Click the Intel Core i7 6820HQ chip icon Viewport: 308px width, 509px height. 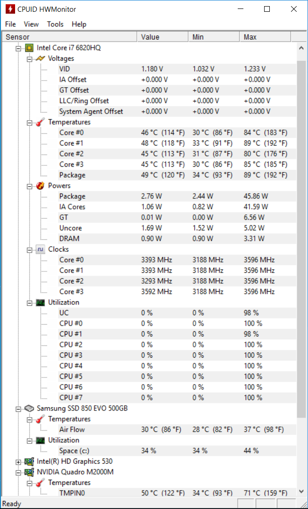(30, 48)
